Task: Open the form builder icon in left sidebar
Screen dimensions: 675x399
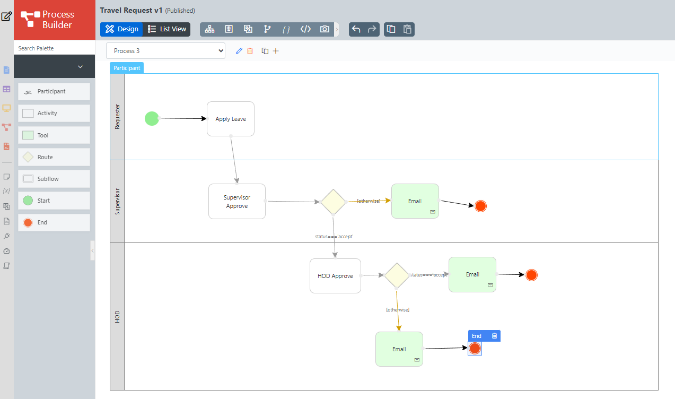Action: 6,70
